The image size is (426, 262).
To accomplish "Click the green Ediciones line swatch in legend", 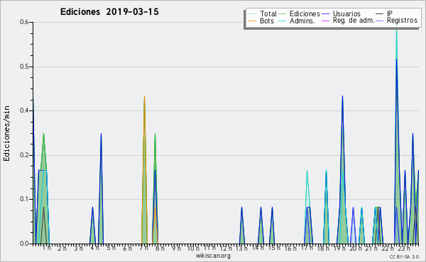I will click(x=283, y=14).
